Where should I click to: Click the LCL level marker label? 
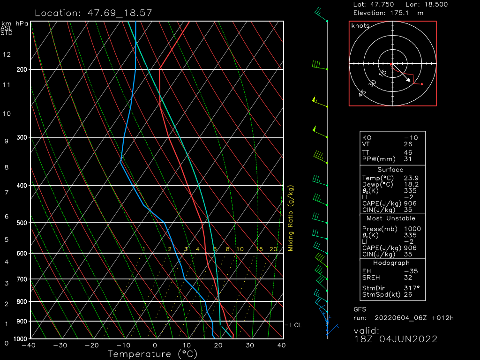pos(295,324)
